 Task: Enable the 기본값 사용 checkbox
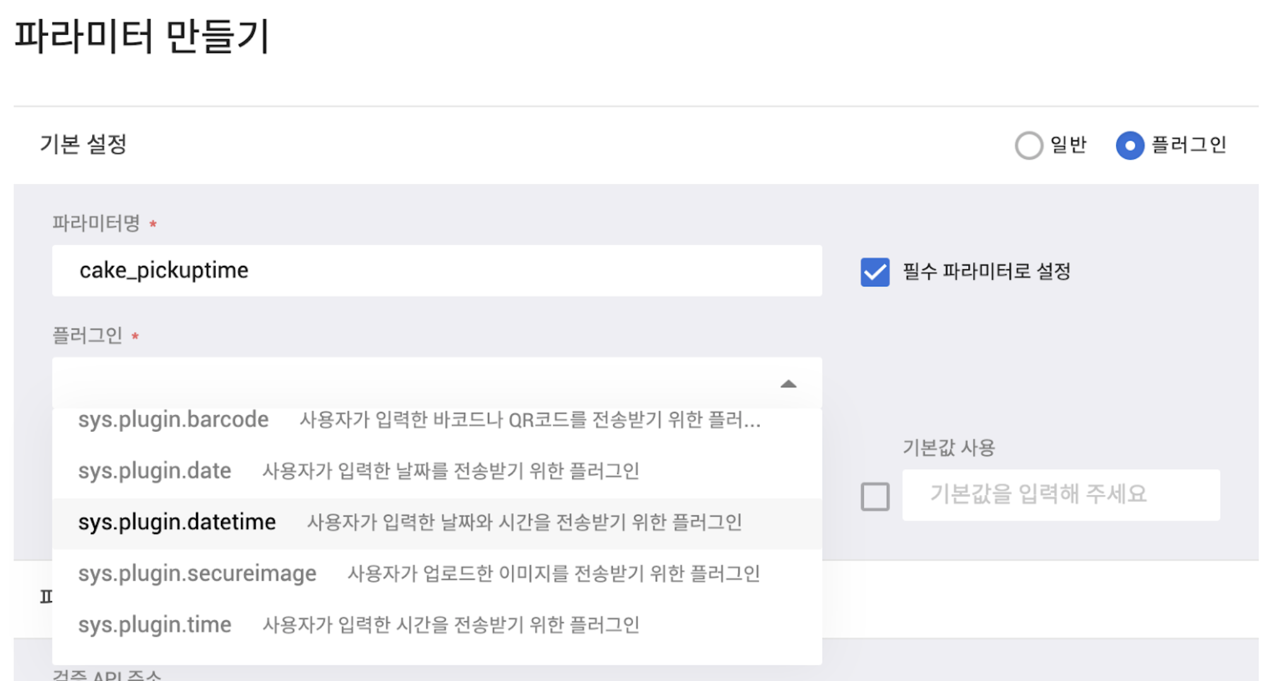[875, 496]
